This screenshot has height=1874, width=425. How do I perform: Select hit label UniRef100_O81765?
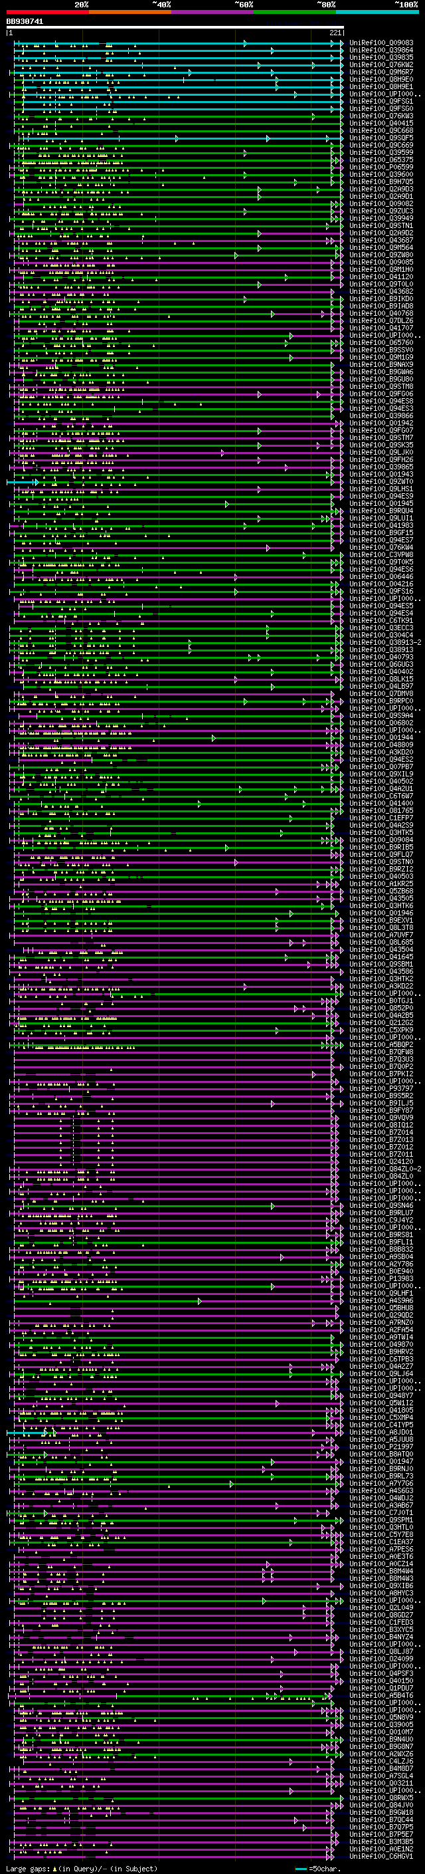click(x=381, y=810)
